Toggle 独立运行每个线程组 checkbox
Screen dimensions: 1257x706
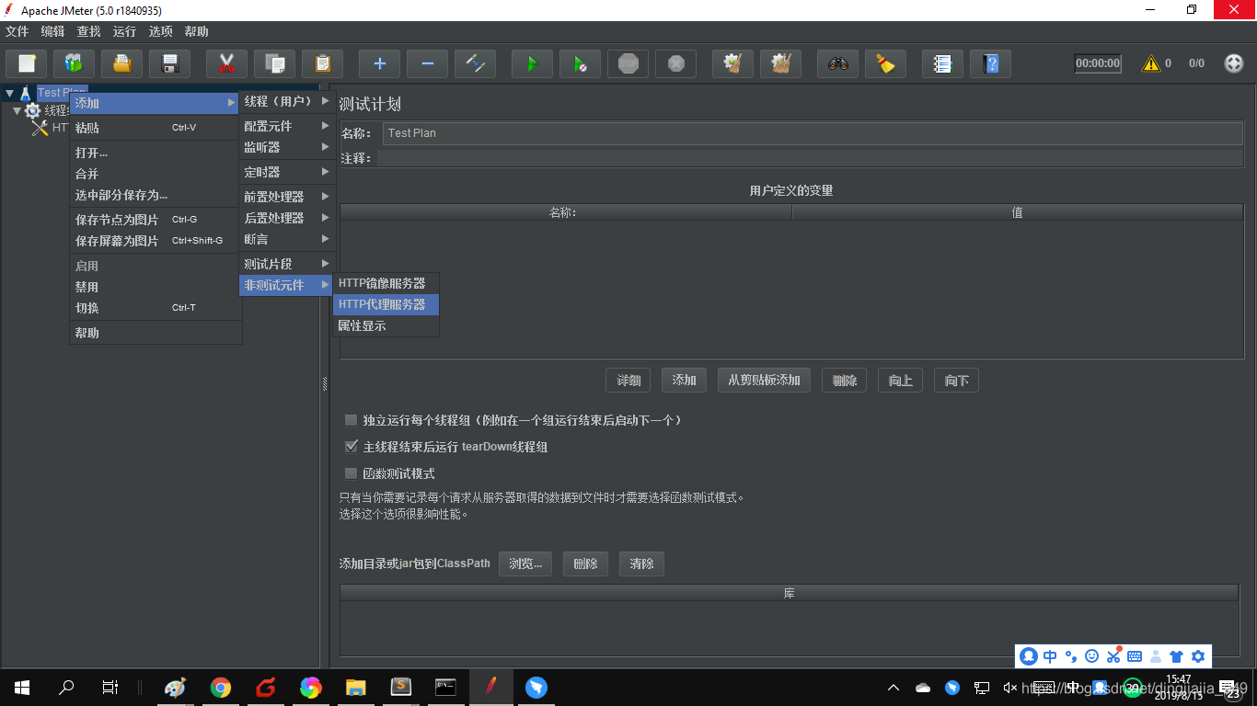351,420
